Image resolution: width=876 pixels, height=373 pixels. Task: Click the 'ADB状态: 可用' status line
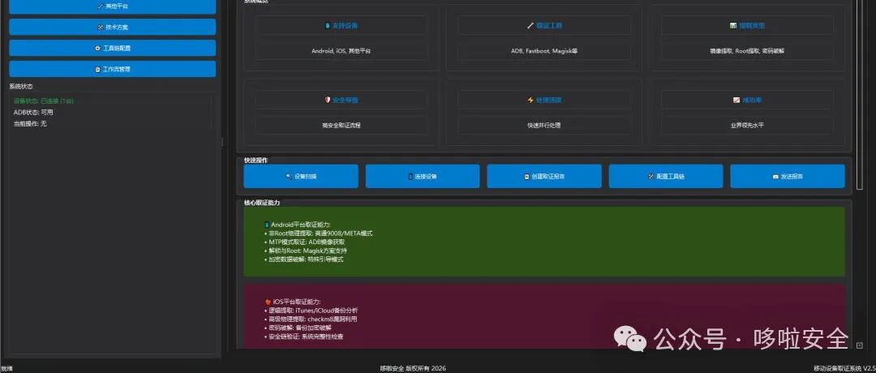pos(33,112)
